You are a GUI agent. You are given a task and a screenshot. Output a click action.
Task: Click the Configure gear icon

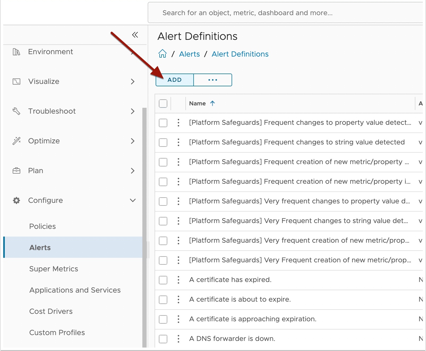point(16,200)
